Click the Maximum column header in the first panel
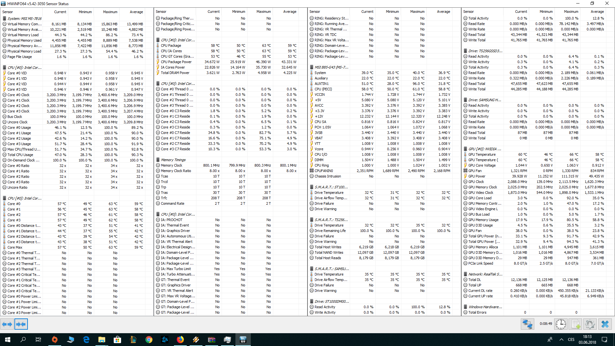Image resolution: width=615 pixels, height=346 pixels. tap(110, 12)
